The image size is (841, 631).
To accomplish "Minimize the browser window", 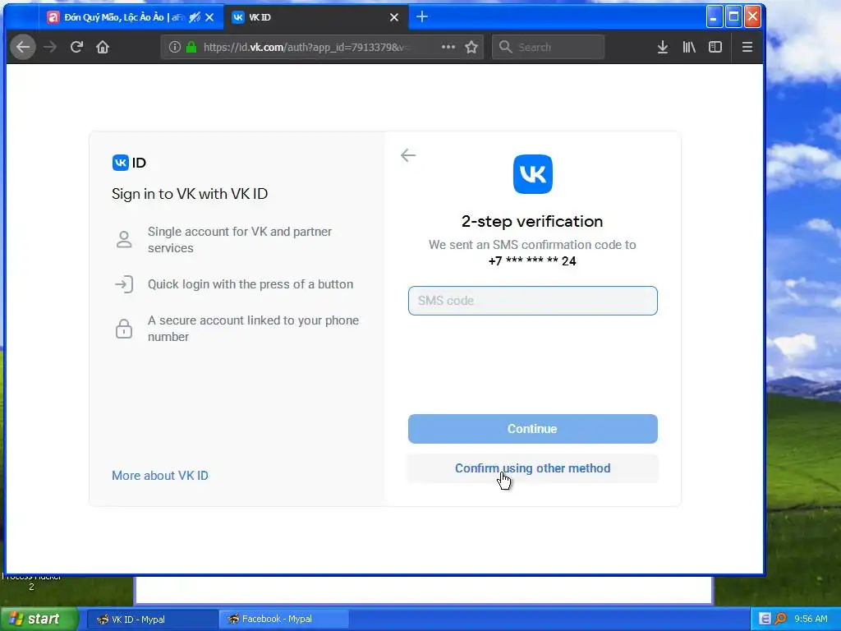I will click(714, 17).
